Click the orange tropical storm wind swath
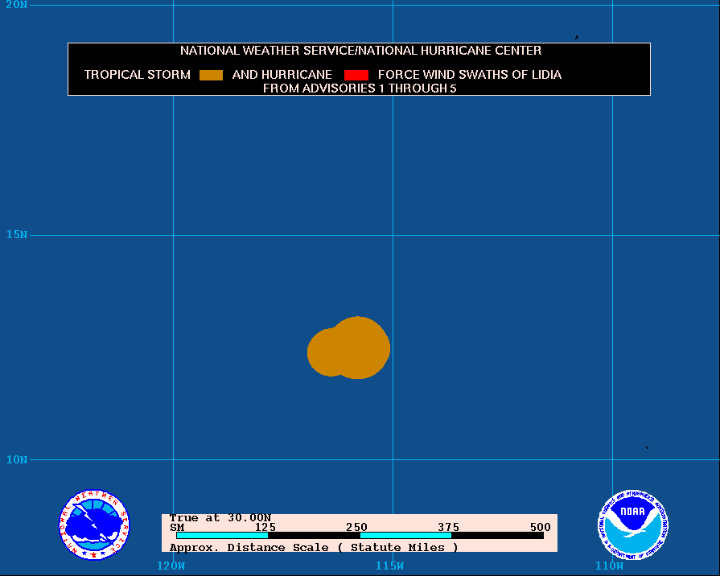The height and width of the screenshot is (576, 720). point(349,348)
